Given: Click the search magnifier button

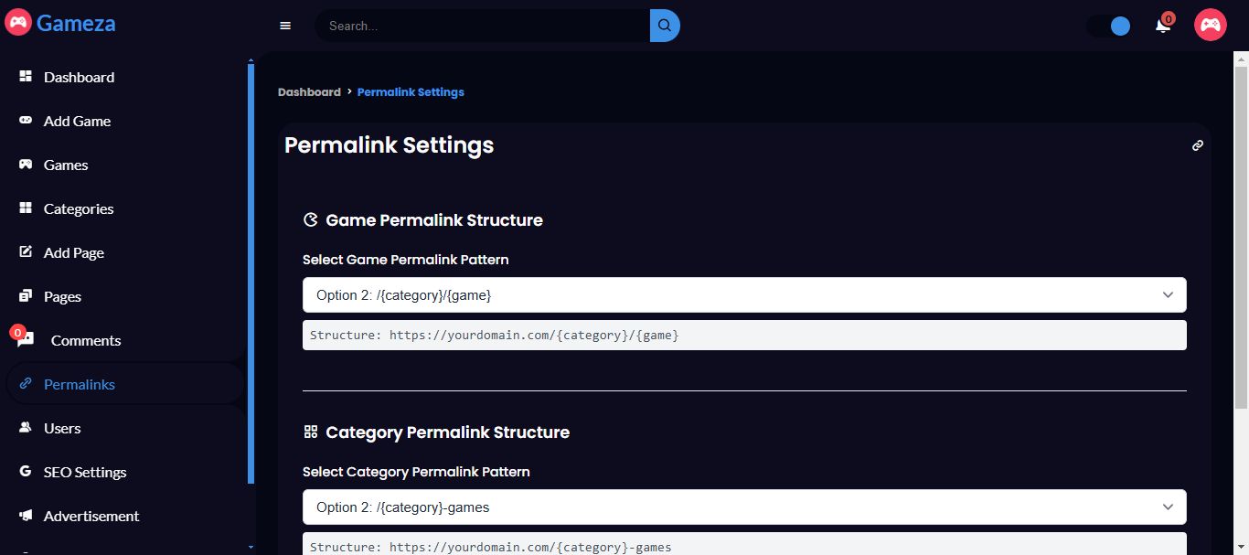Looking at the screenshot, I should pyautogui.click(x=665, y=26).
